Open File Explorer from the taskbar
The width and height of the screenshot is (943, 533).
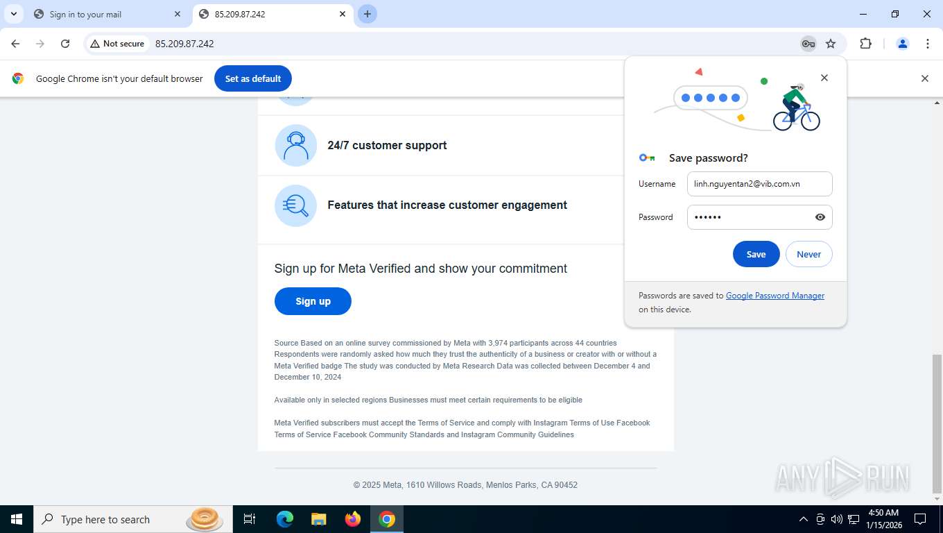coord(319,519)
